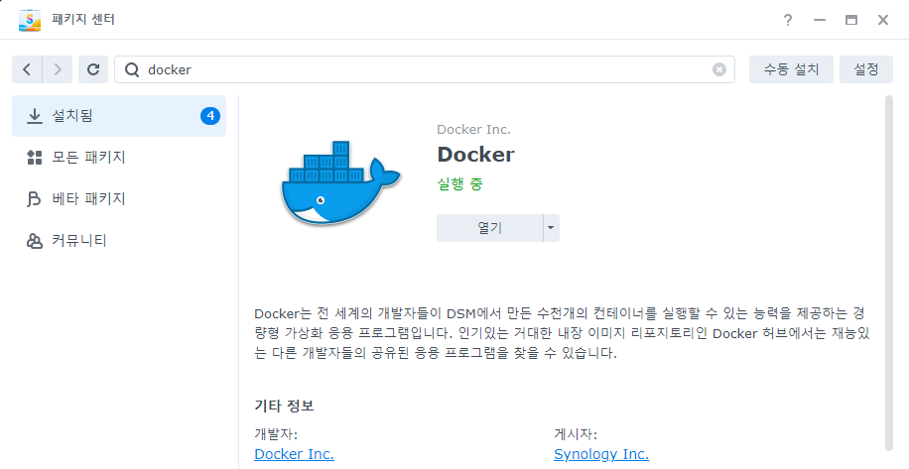Click the installed count badge 4
909x469 pixels.
click(x=210, y=116)
